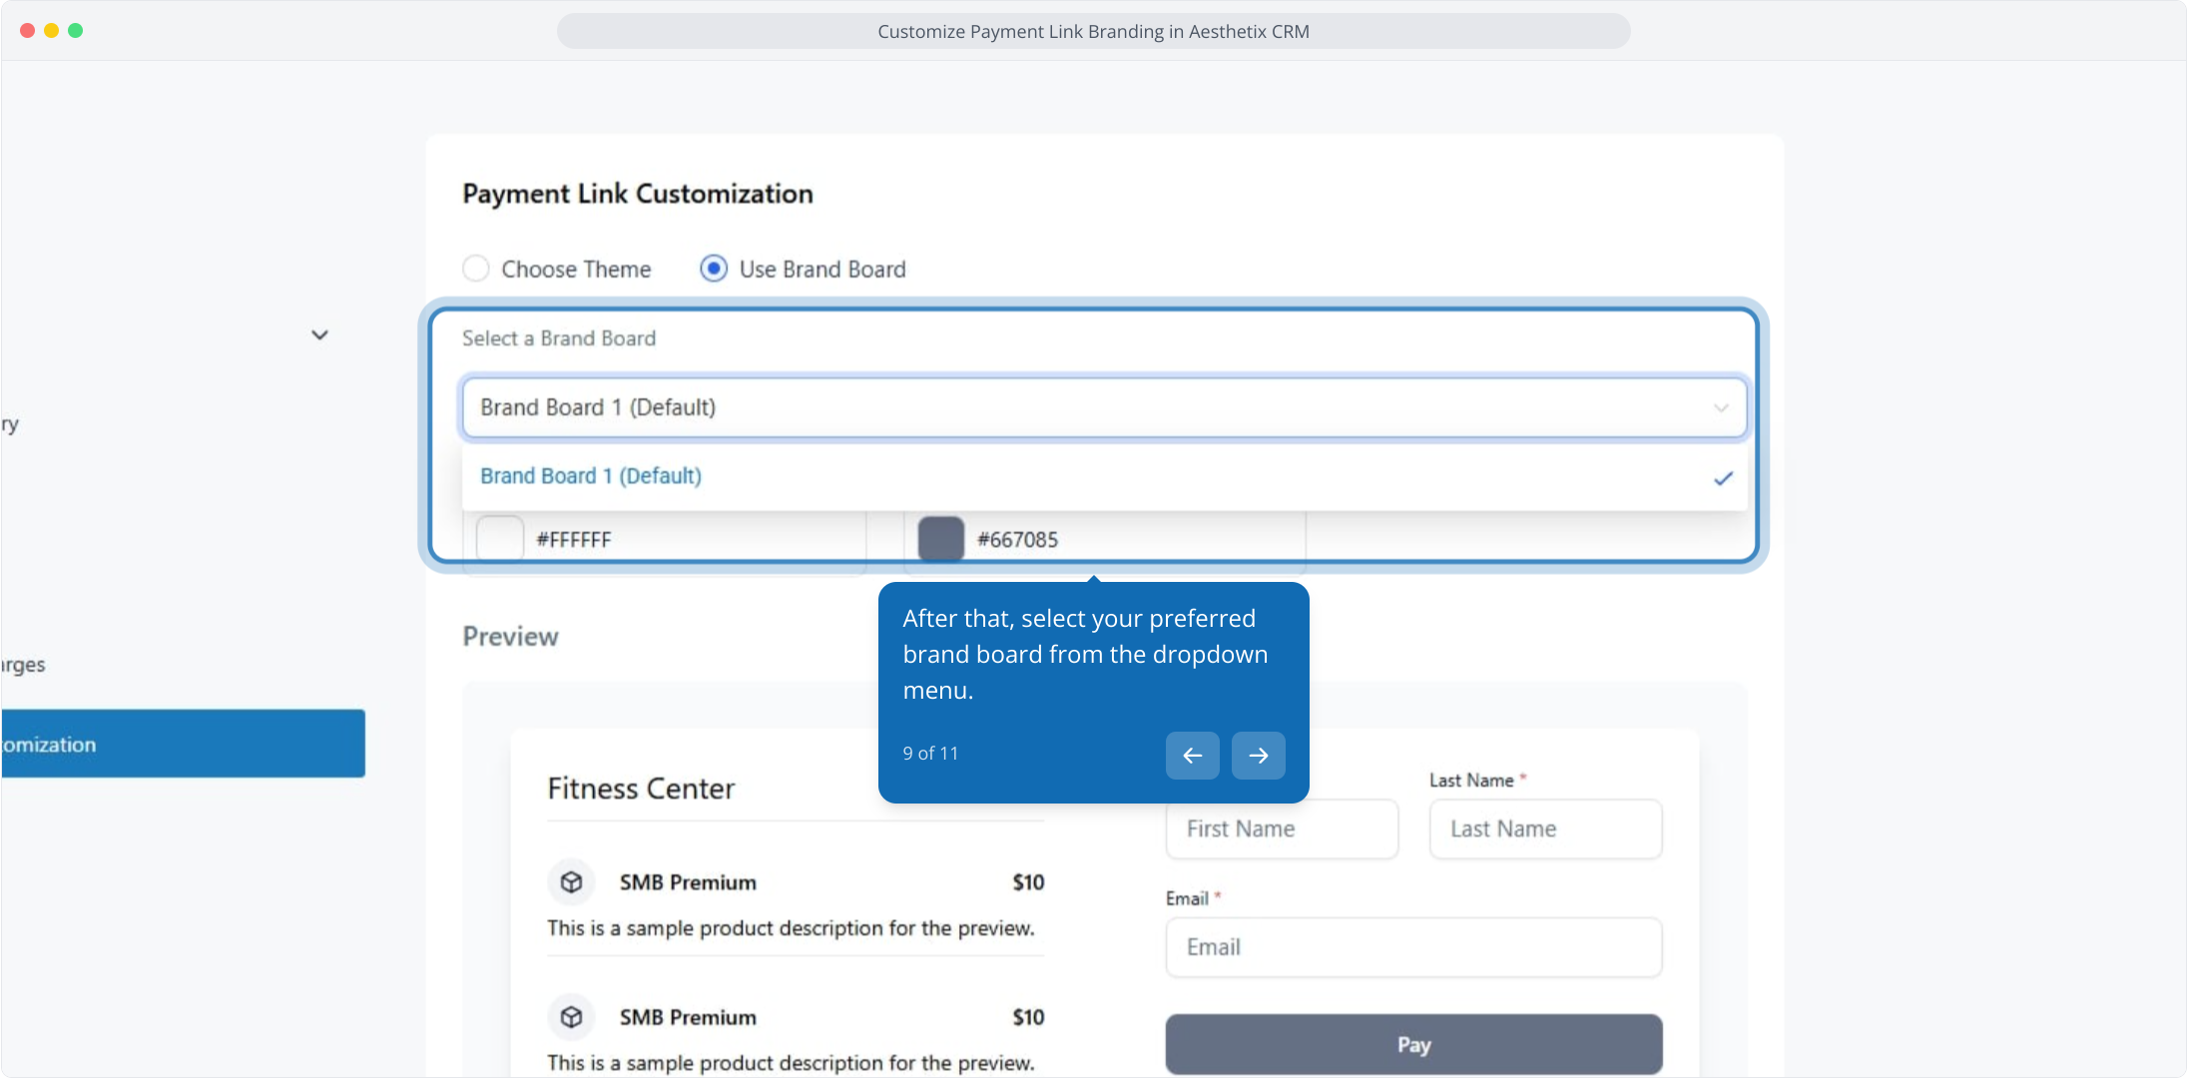Click the next step arrow in tooltip
Screen dimensions: 2188x1078
click(1258, 756)
